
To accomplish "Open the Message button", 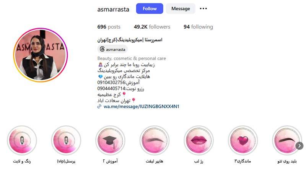I will coord(181,8).
